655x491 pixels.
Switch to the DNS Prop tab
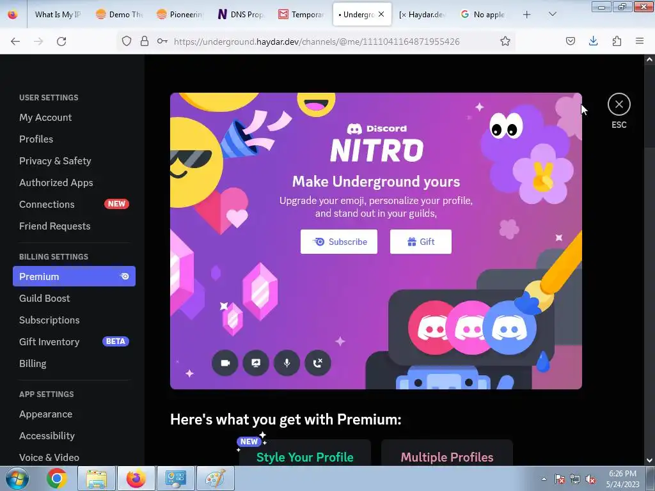click(241, 15)
